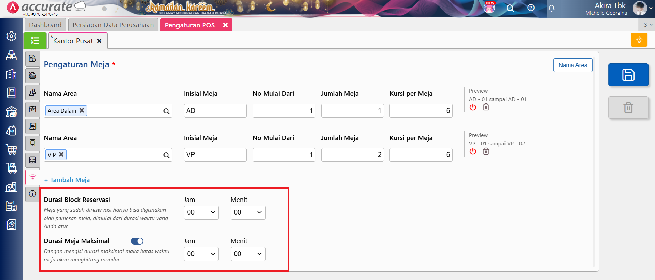Switch to Persiapan Data Perusahaan tab

point(113,25)
